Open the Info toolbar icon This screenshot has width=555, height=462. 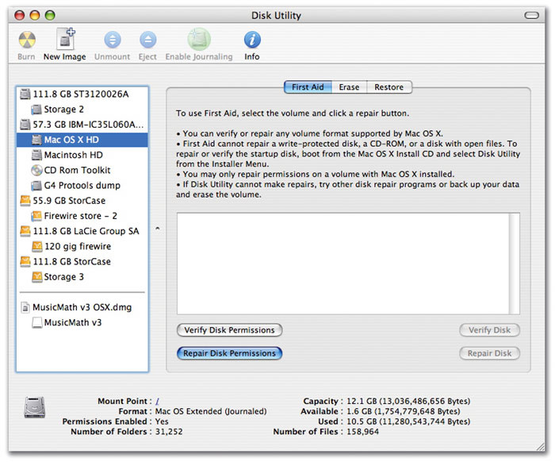[x=252, y=40]
